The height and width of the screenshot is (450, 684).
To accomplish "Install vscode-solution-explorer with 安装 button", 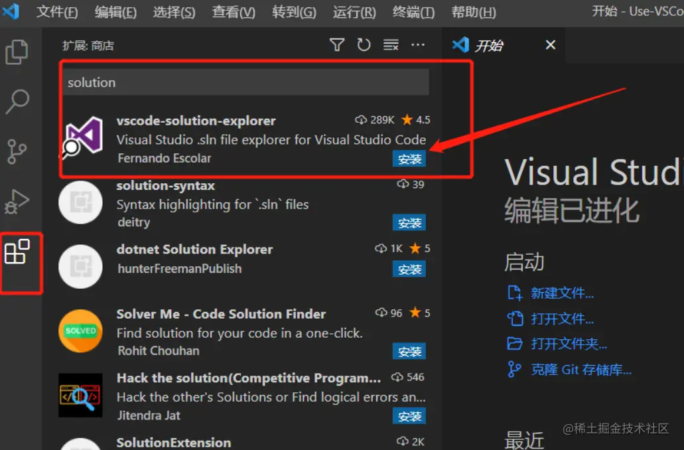I will pyautogui.click(x=409, y=159).
